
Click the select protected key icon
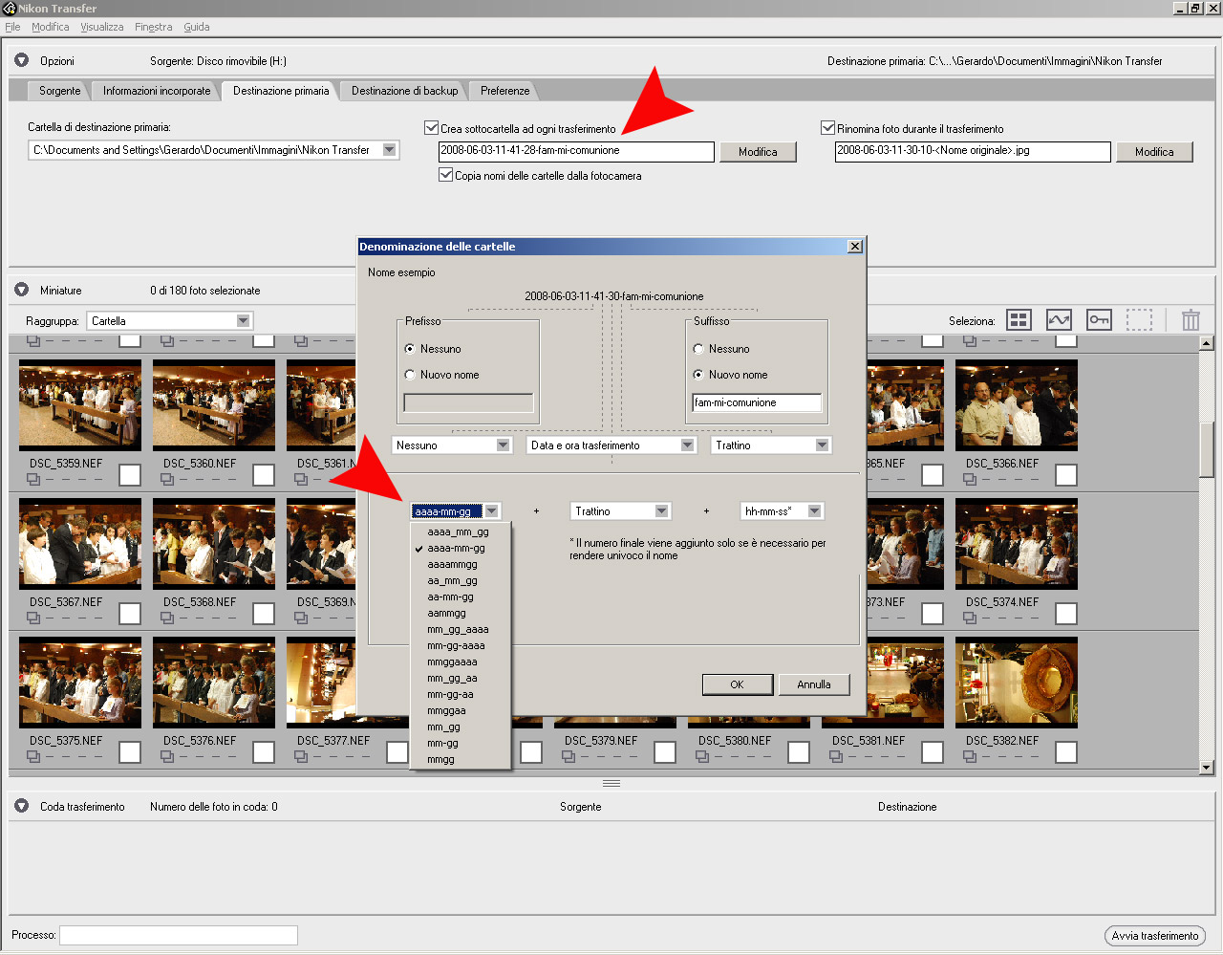1099,320
